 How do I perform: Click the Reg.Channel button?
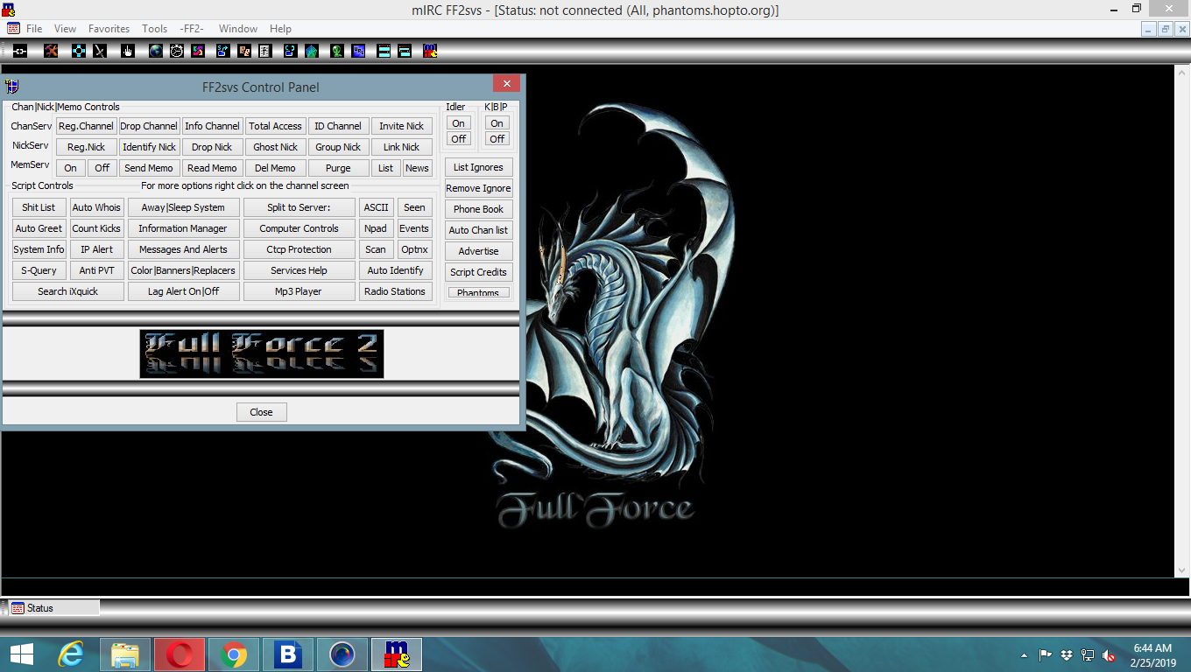[86, 126]
